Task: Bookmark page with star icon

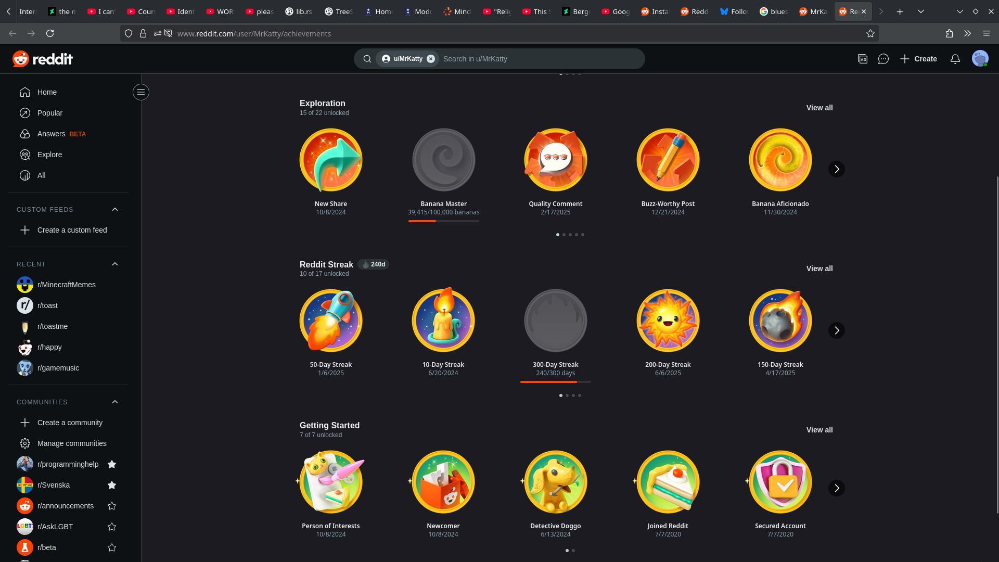Action: 870,33
